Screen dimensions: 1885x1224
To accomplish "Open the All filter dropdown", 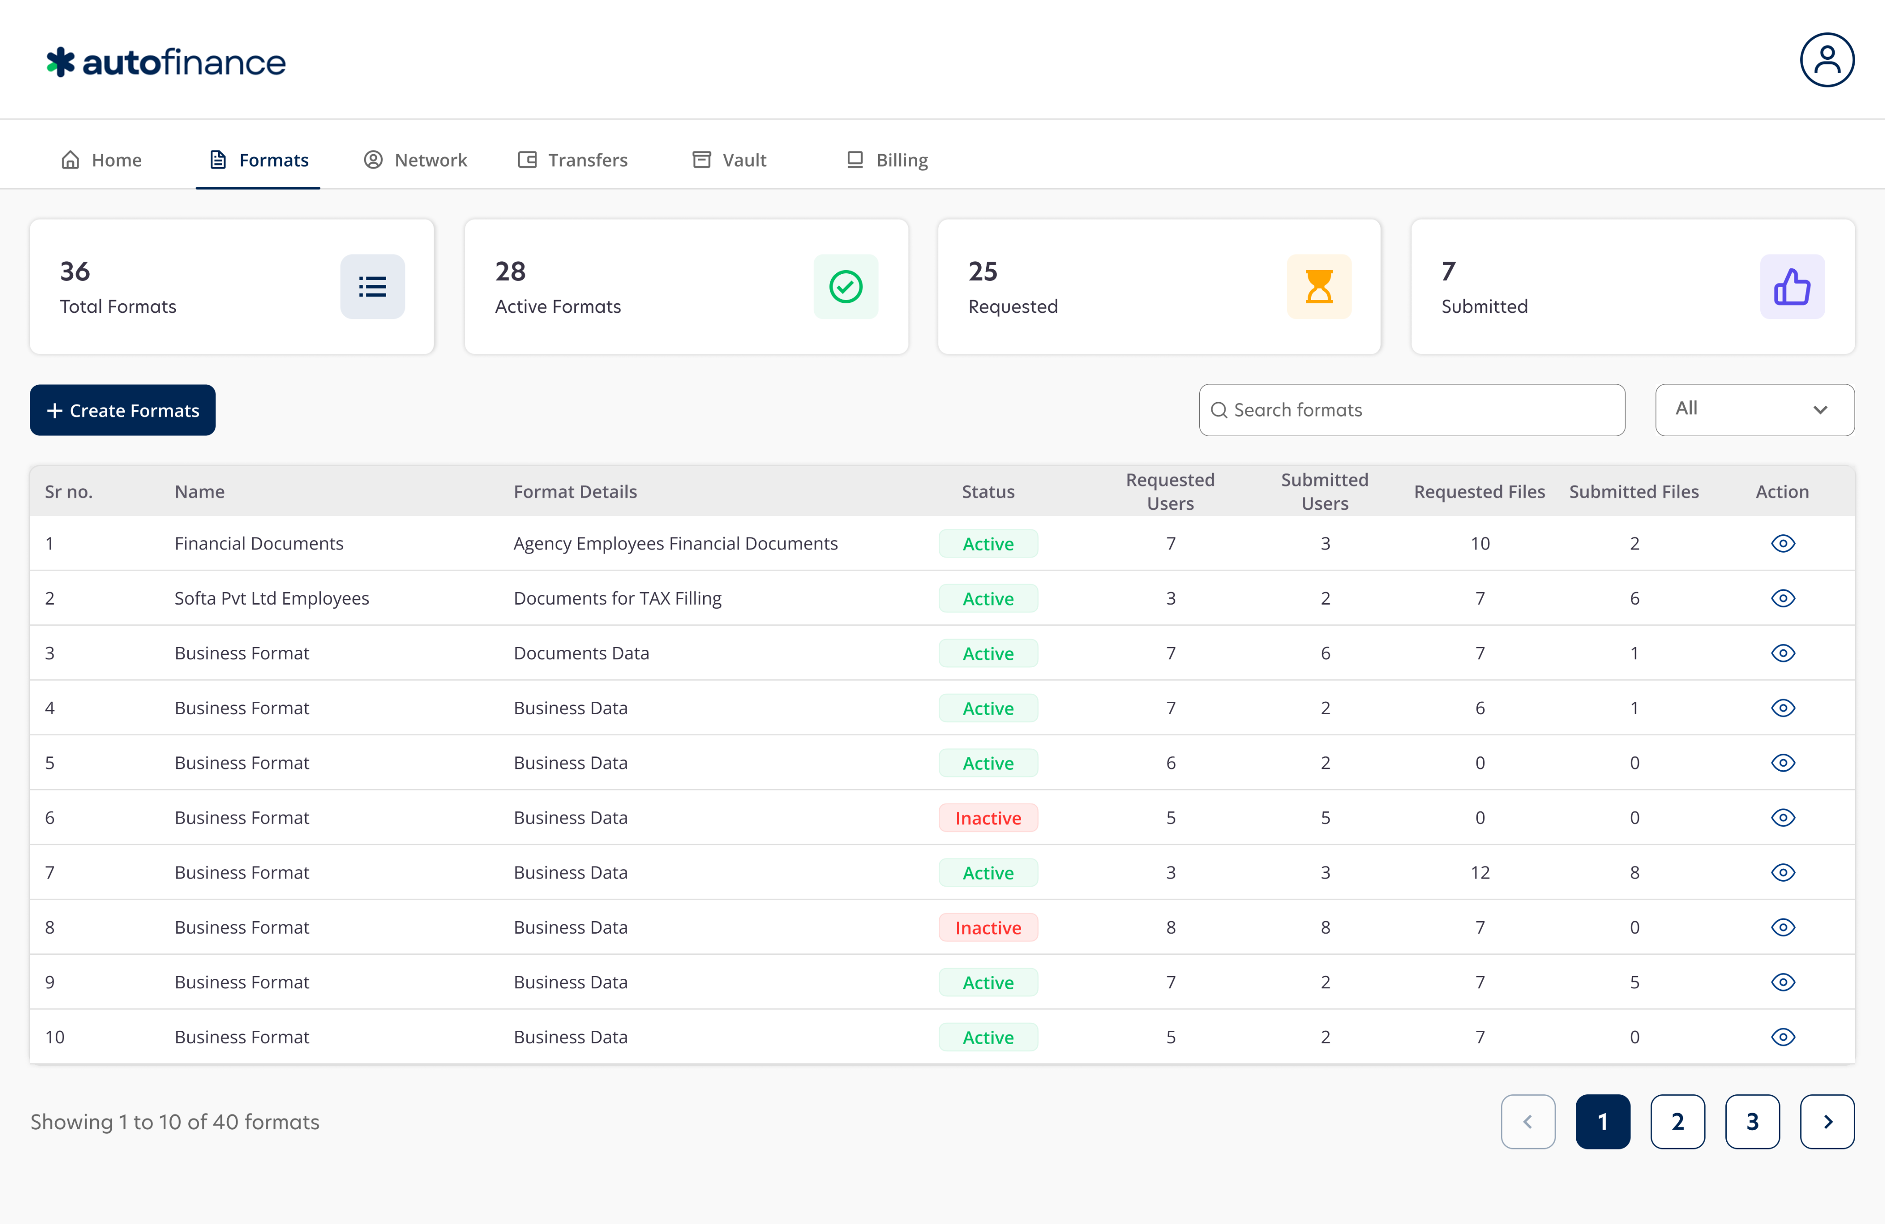I will (x=1754, y=410).
